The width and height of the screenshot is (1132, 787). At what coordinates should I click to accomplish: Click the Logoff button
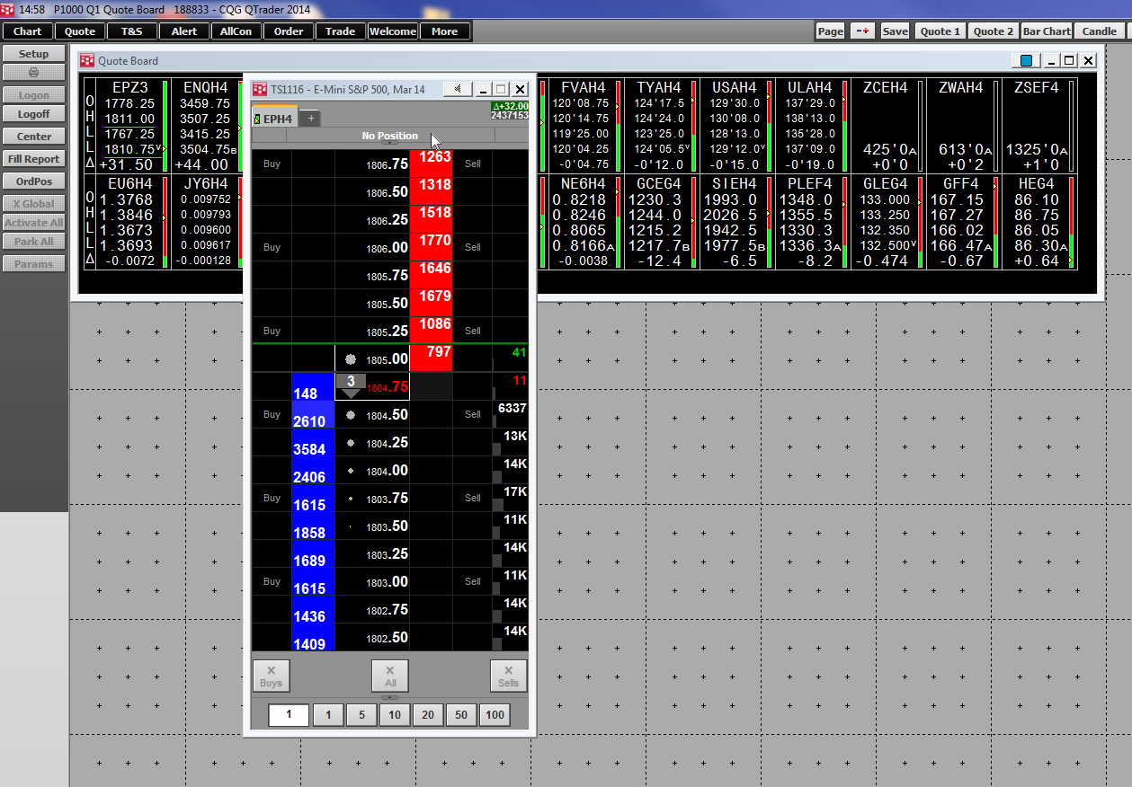(34, 114)
